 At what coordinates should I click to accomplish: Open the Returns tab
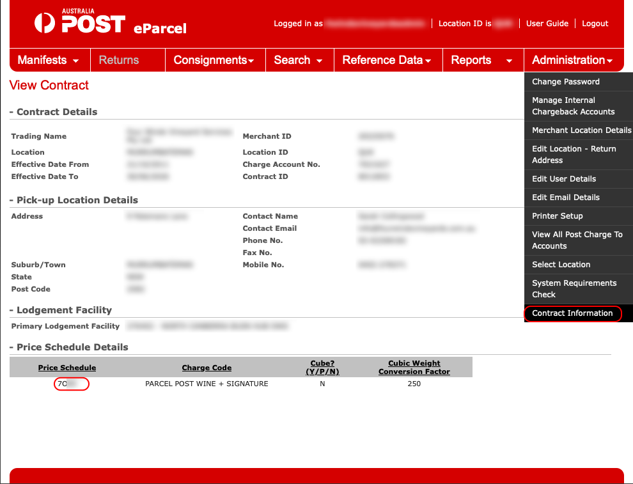tap(128, 60)
